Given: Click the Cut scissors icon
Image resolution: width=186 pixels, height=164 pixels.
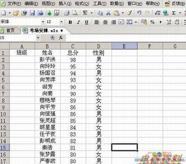Looking at the screenshot, I should click(108, 13).
